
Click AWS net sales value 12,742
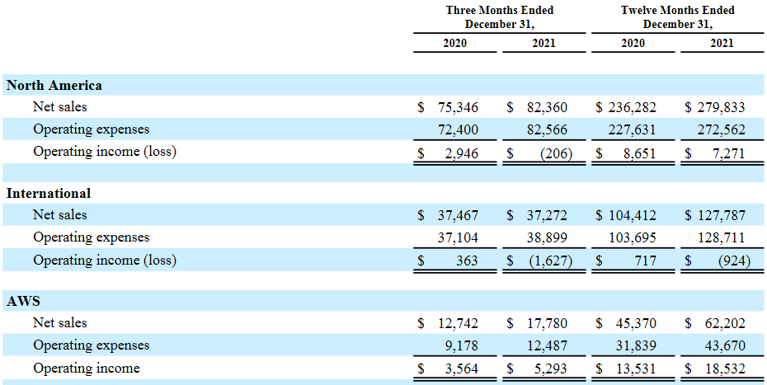[459, 323]
